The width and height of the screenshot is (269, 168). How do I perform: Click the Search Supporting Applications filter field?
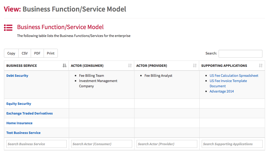pyautogui.click(x=232, y=144)
